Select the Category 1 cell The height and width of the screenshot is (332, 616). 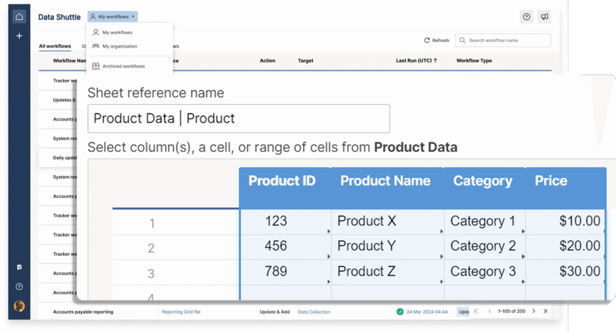click(485, 222)
